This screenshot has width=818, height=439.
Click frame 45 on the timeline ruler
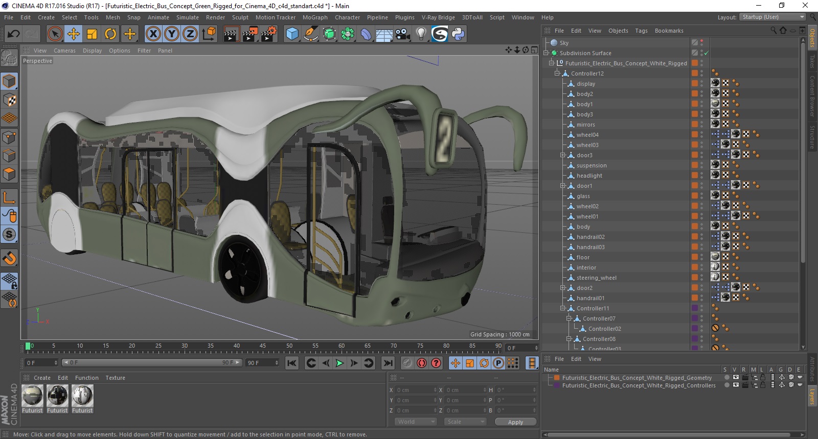(262, 346)
